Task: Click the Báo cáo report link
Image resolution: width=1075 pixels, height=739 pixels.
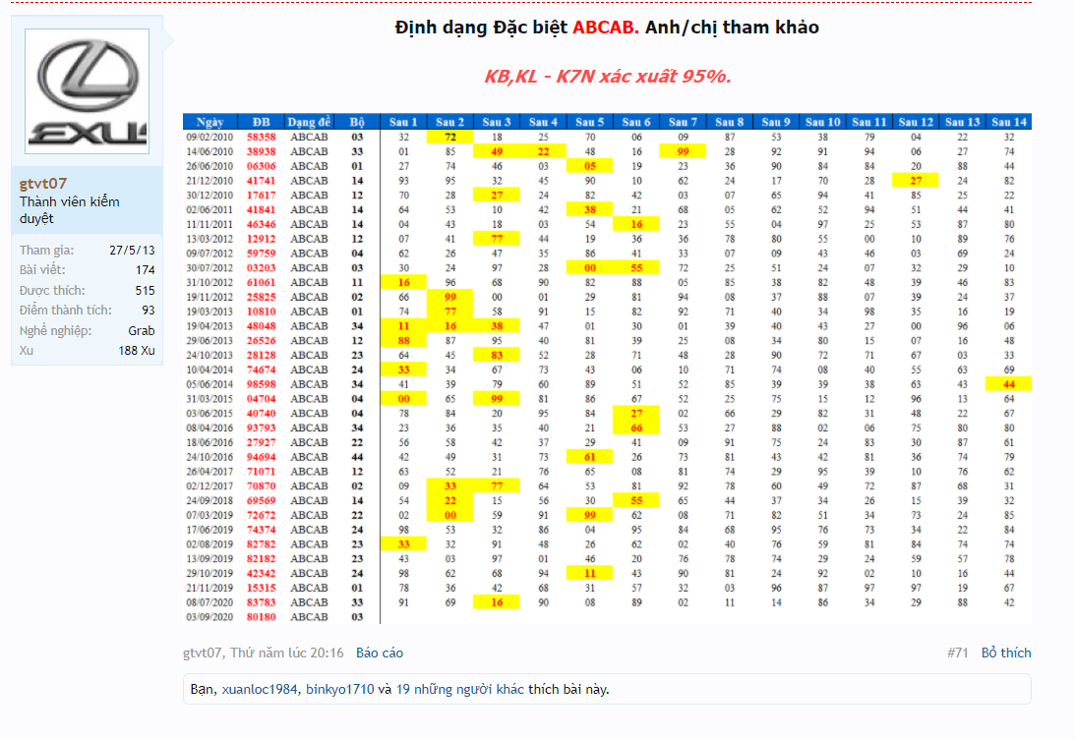Action: click(x=380, y=653)
